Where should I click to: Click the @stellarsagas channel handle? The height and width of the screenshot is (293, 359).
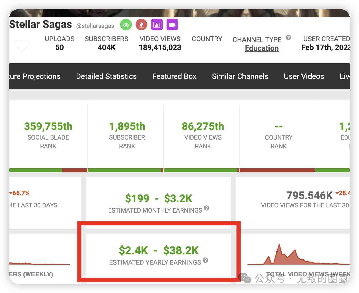click(95, 26)
